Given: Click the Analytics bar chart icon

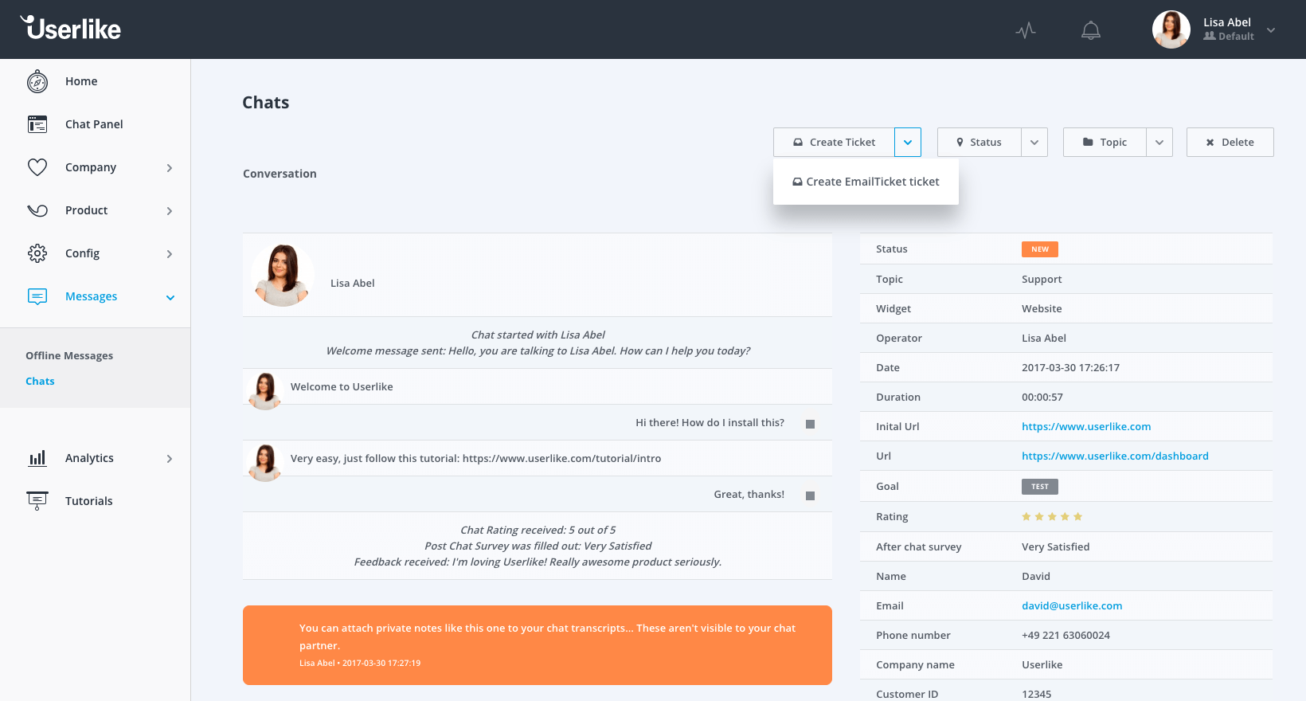Looking at the screenshot, I should 37,458.
